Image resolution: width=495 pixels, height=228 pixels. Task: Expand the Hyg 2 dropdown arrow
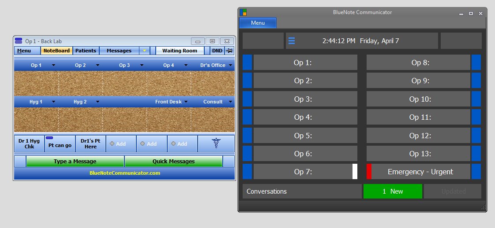click(x=97, y=102)
